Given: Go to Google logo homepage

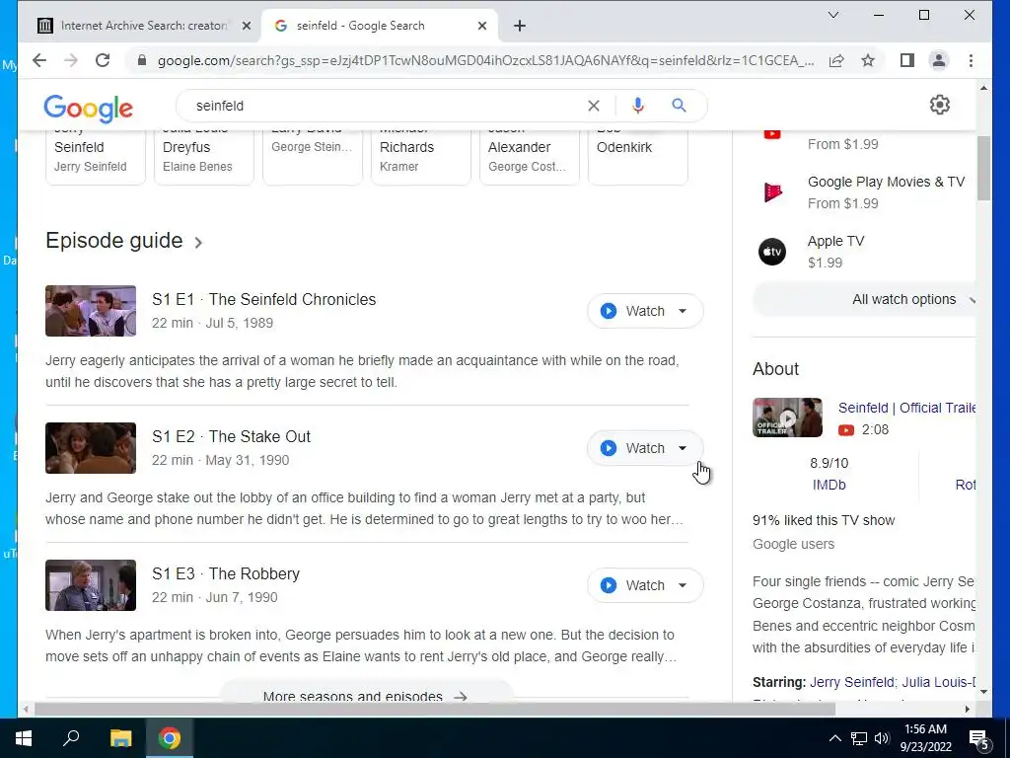Looking at the screenshot, I should (88, 109).
